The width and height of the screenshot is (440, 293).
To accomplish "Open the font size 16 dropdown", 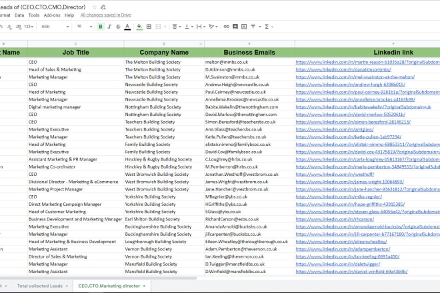I will tap(85, 27).
